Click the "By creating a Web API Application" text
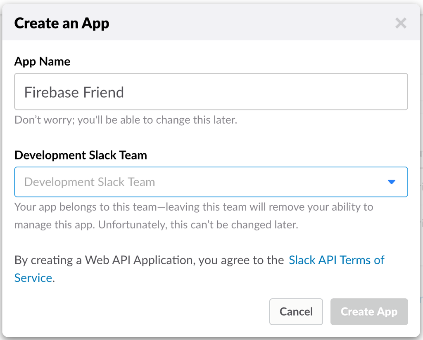The image size is (423, 340). 105,260
